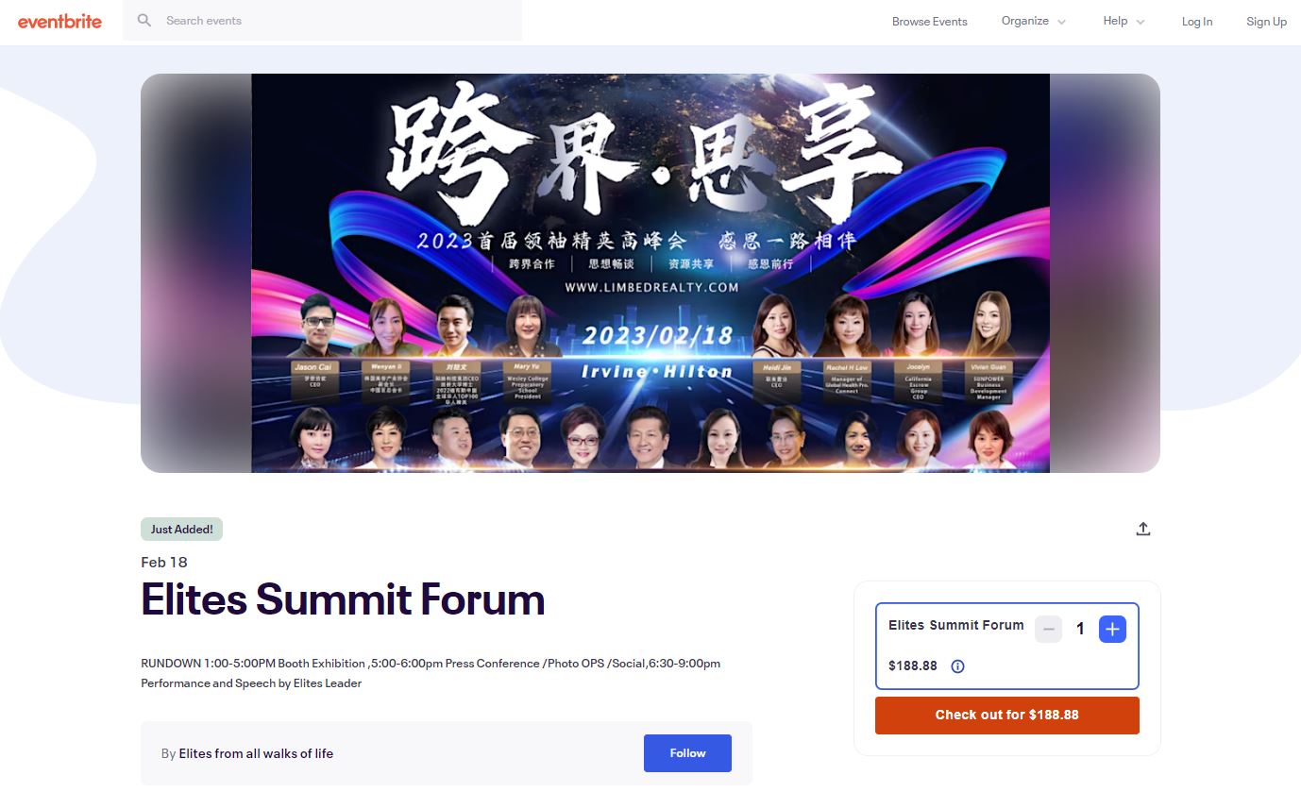
Task: Click the Just Added! badge
Action: (x=181, y=529)
